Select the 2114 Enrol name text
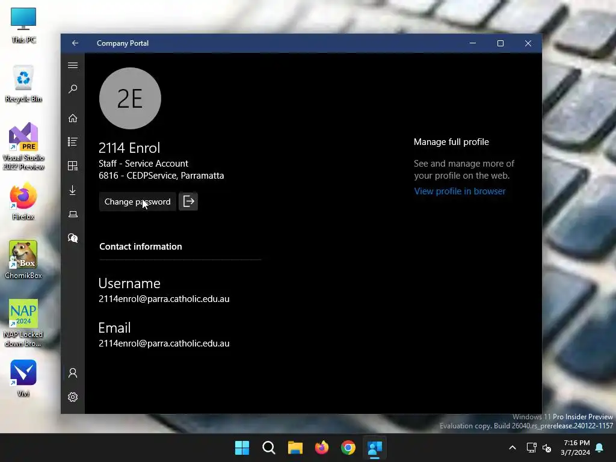Screen dimensions: 616x462 [129, 148]
